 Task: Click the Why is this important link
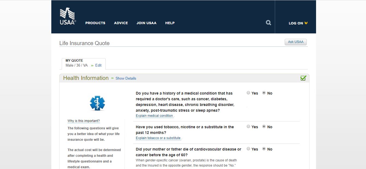84,121
